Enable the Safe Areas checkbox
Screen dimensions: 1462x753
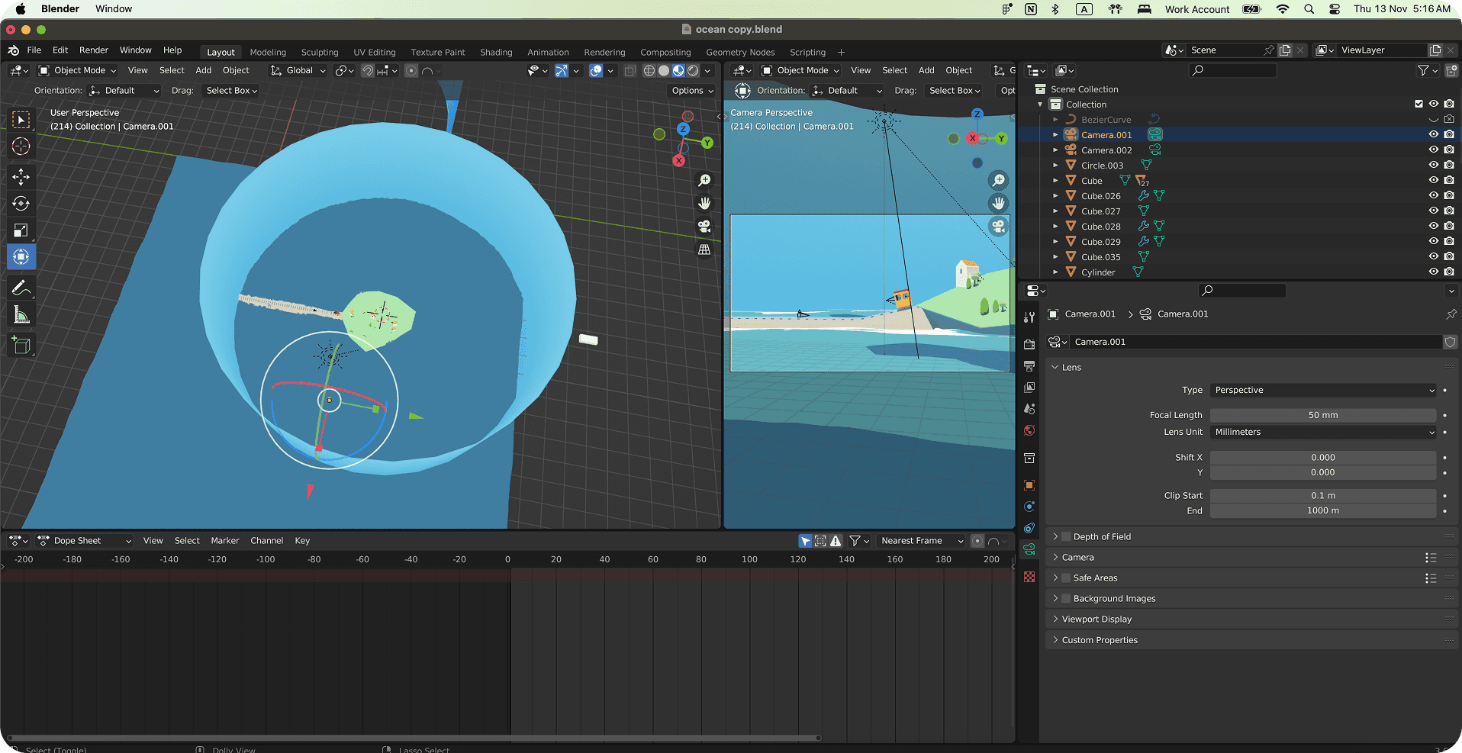click(1067, 578)
